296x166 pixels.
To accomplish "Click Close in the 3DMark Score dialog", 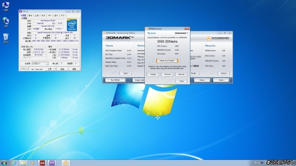I will click(181, 81).
